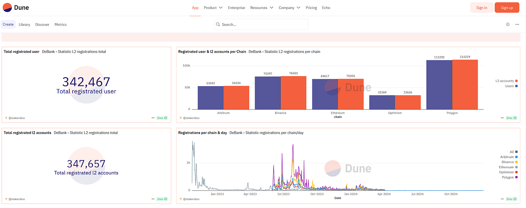526x208 pixels.
Task: Toggle Optimism series in line chart legend
Action: 509,172
